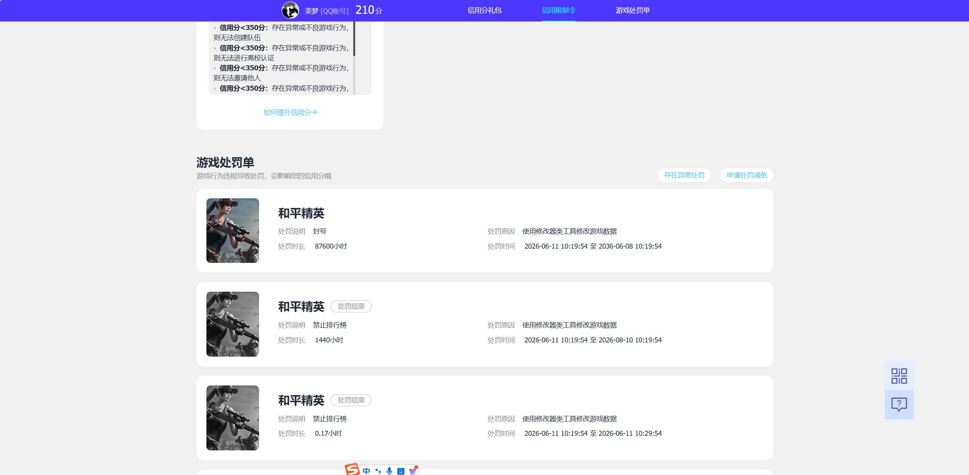
Task: Select the 87600小时 duration value
Action: (x=331, y=246)
